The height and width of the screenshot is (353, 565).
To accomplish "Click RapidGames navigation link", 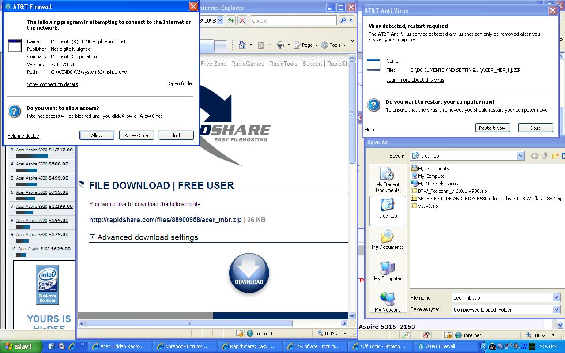I will (248, 64).
